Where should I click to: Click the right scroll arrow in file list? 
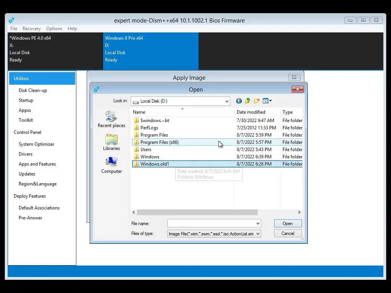[299, 212]
